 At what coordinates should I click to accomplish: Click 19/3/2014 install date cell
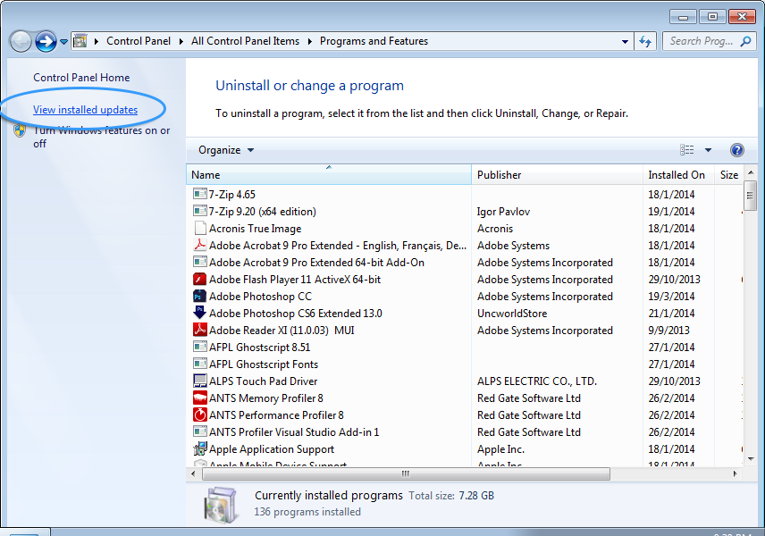pos(671,296)
